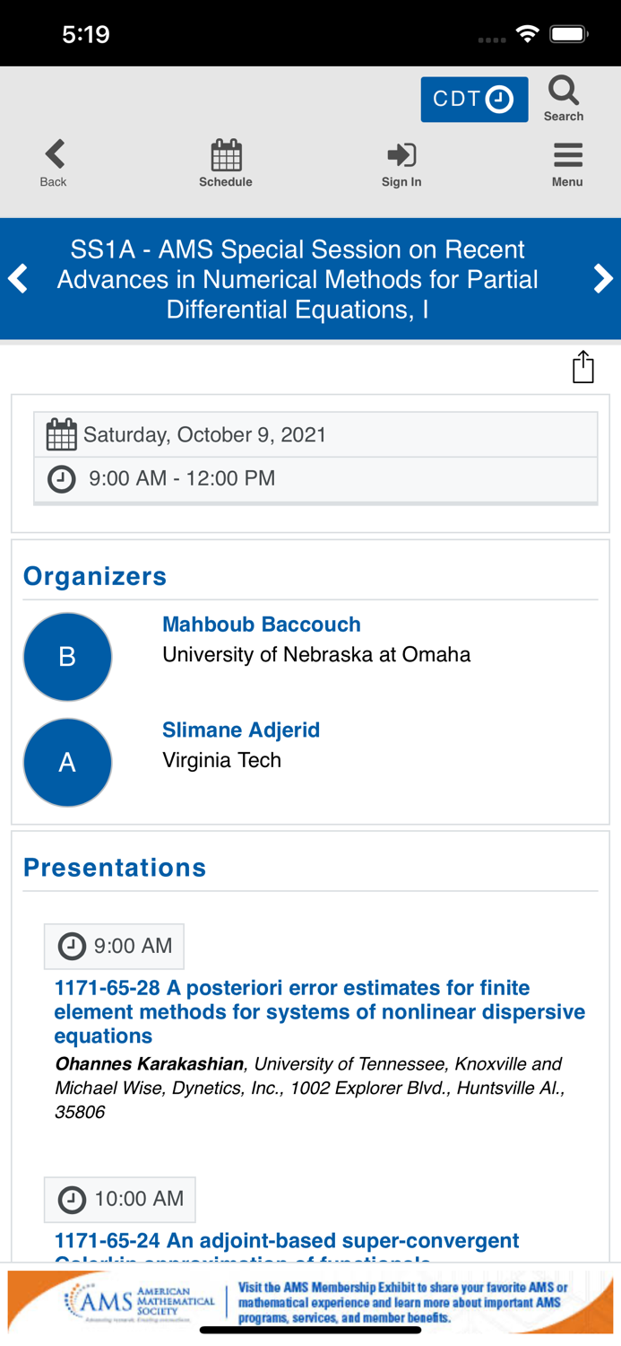This screenshot has width=621, height=1346.
Task: Tap the 10:00 AM presentation time badge
Action: (x=120, y=1199)
